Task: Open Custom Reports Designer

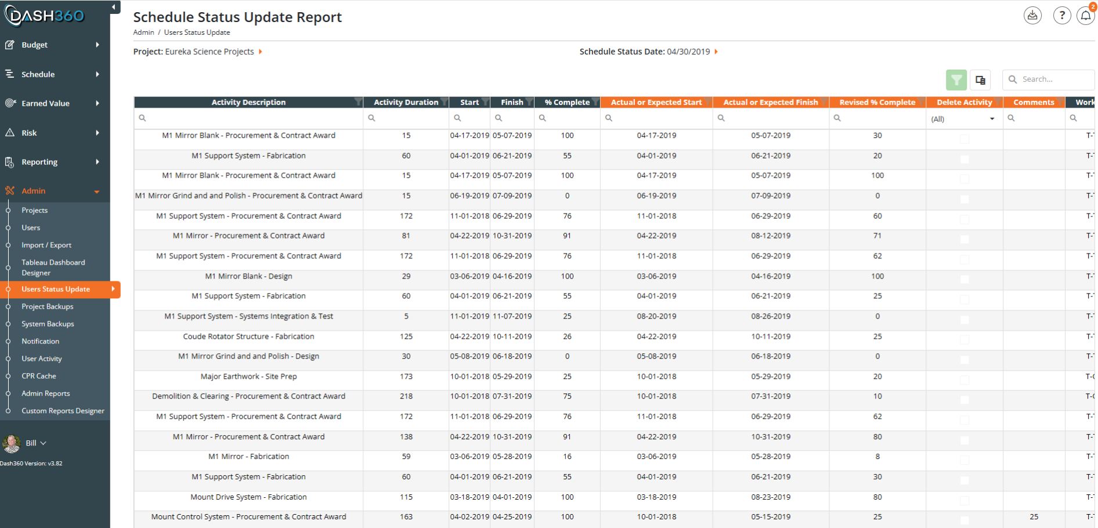Action: pyautogui.click(x=63, y=411)
